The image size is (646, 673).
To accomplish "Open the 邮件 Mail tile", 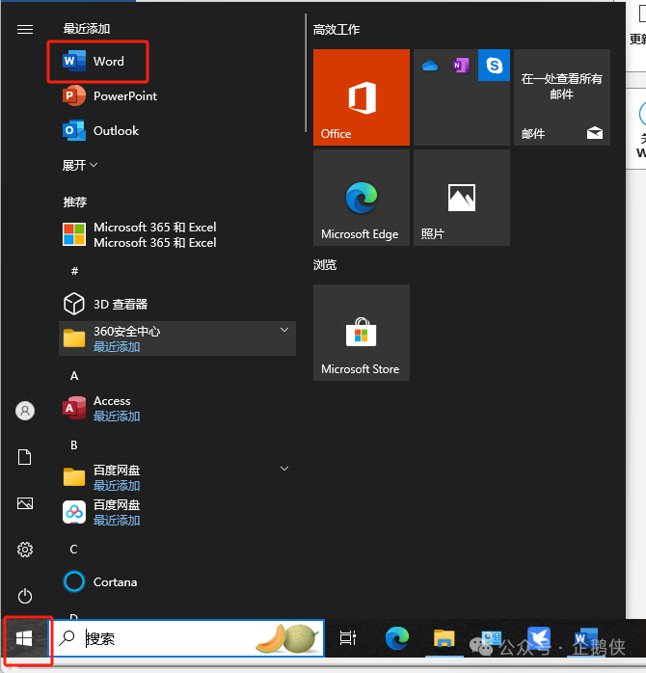I will (562, 97).
